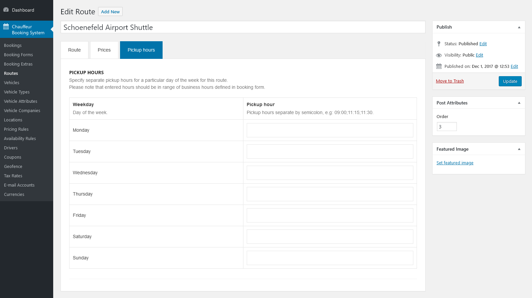Open Pricing Rules in the sidebar
This screenshot has height=298, width=532.
16,129
